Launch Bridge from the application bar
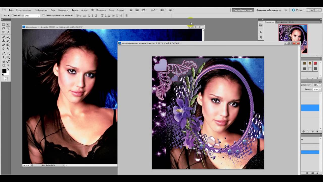323x182 pixels. click(131, 10)
